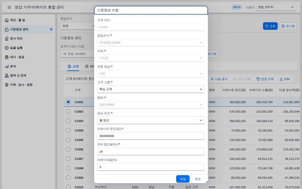Click the 문서 처리 document icon
The height and width of the screenshot is (189, 302).
(x=7, y=39)
